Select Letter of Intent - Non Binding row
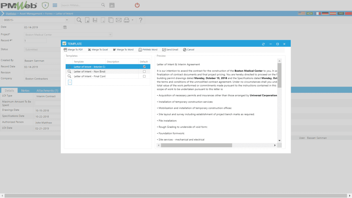The height and width of the screenshot is (198, 352). tap(108, 71)
